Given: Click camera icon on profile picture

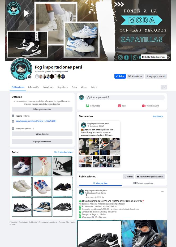Looking at the screenshot, I should coord(29,77).
